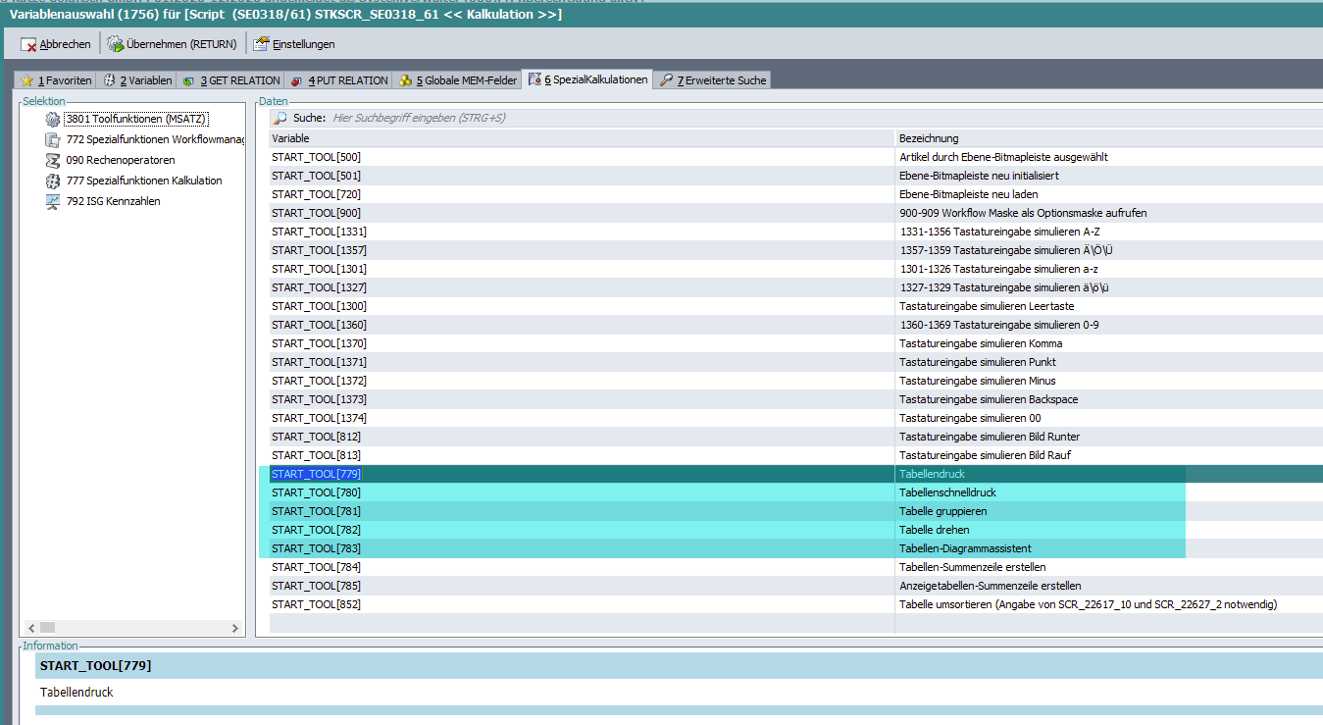The height and width of the screenshot is (725, 1323).
Task: Open the 7 Erweiterte Suche tab
Action: point(713,80)
